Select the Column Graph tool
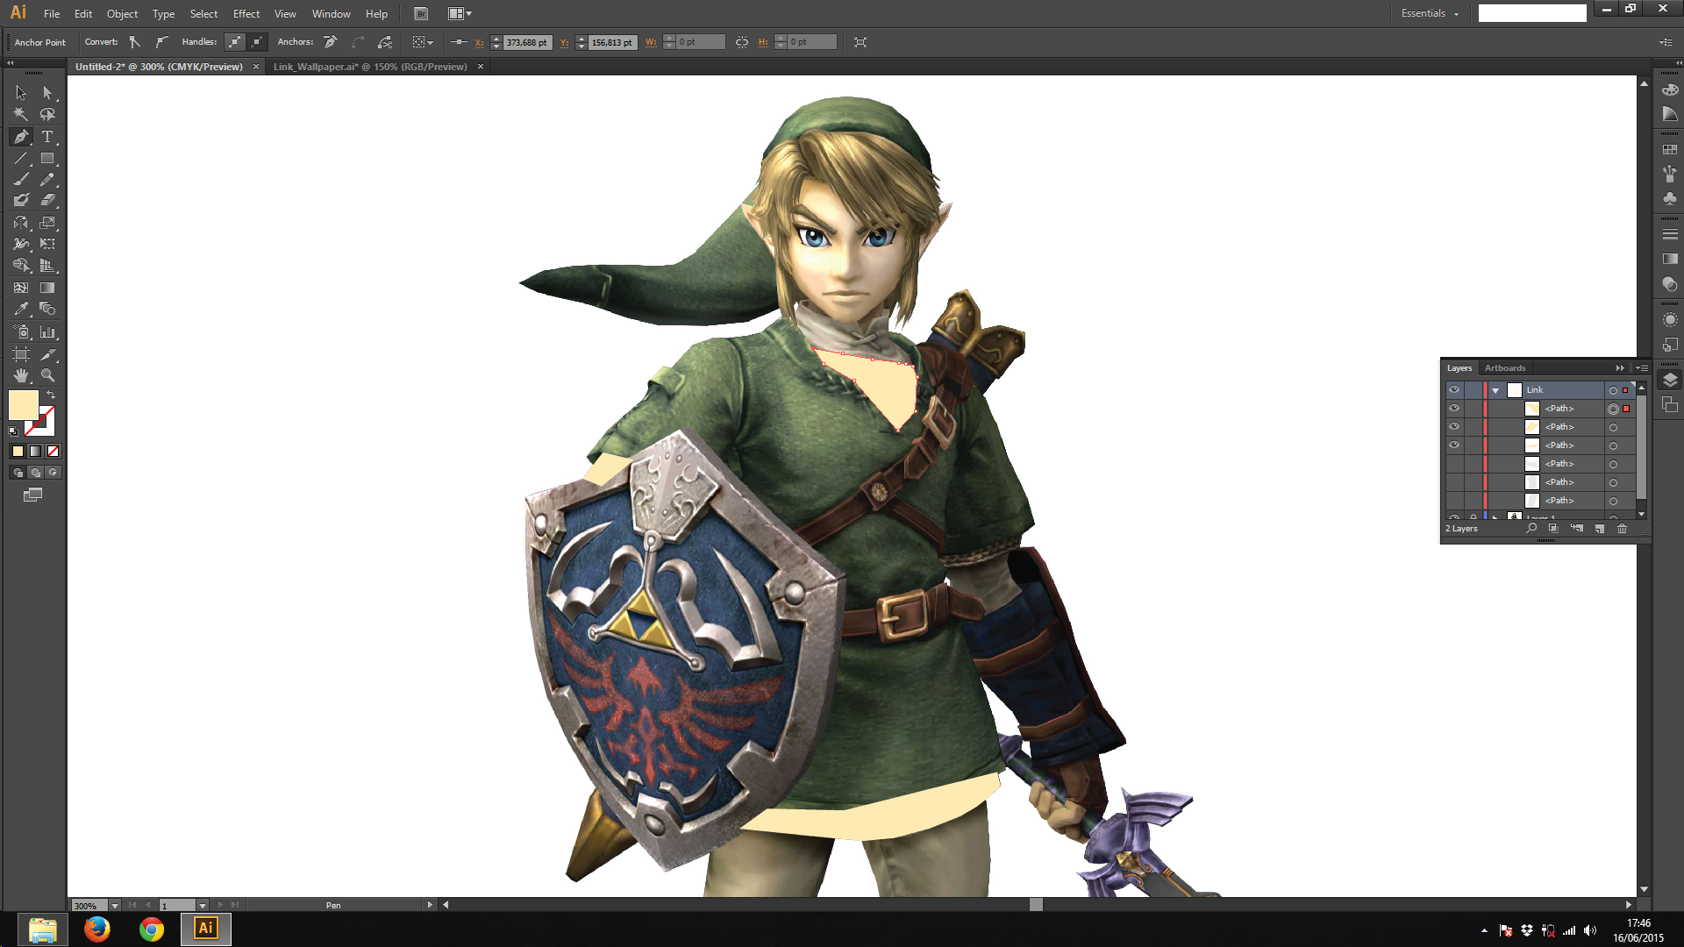 [47, 332]
